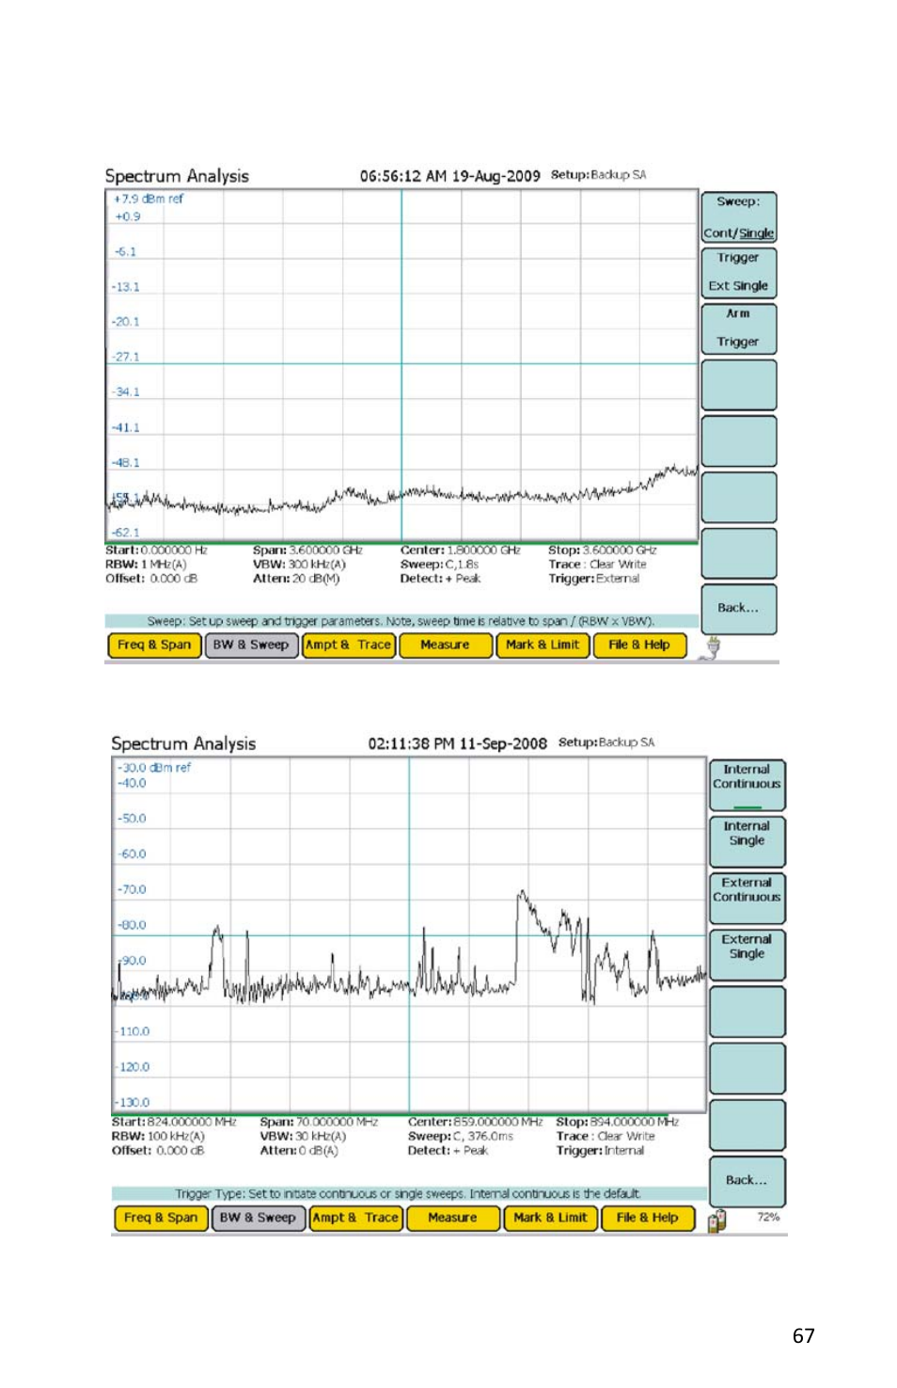Click Center: 1.800000 GHz readout in top screen

pyautogui.click(x=460, y=550)
